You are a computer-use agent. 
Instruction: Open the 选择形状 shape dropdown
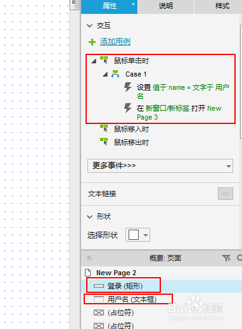(137, 235)
